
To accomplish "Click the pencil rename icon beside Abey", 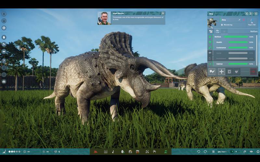I will coord(239,20).
